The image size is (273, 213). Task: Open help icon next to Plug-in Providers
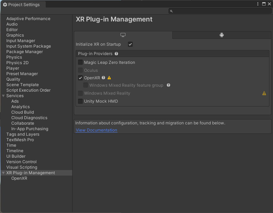coord(116,54)
